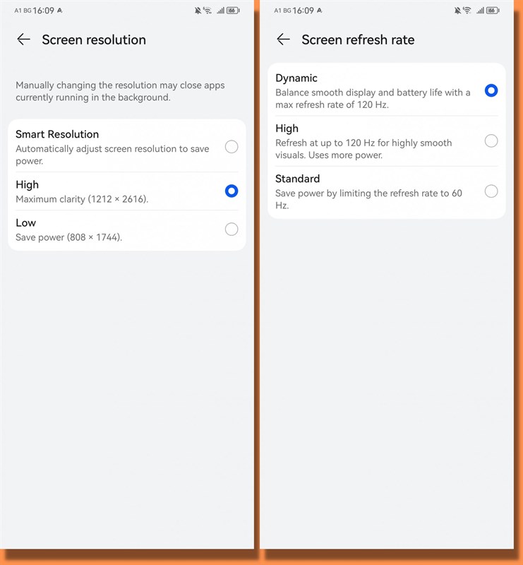Tap the Screen refresh rate title
This screenshot has width=523, height=565.
point(358,40)
